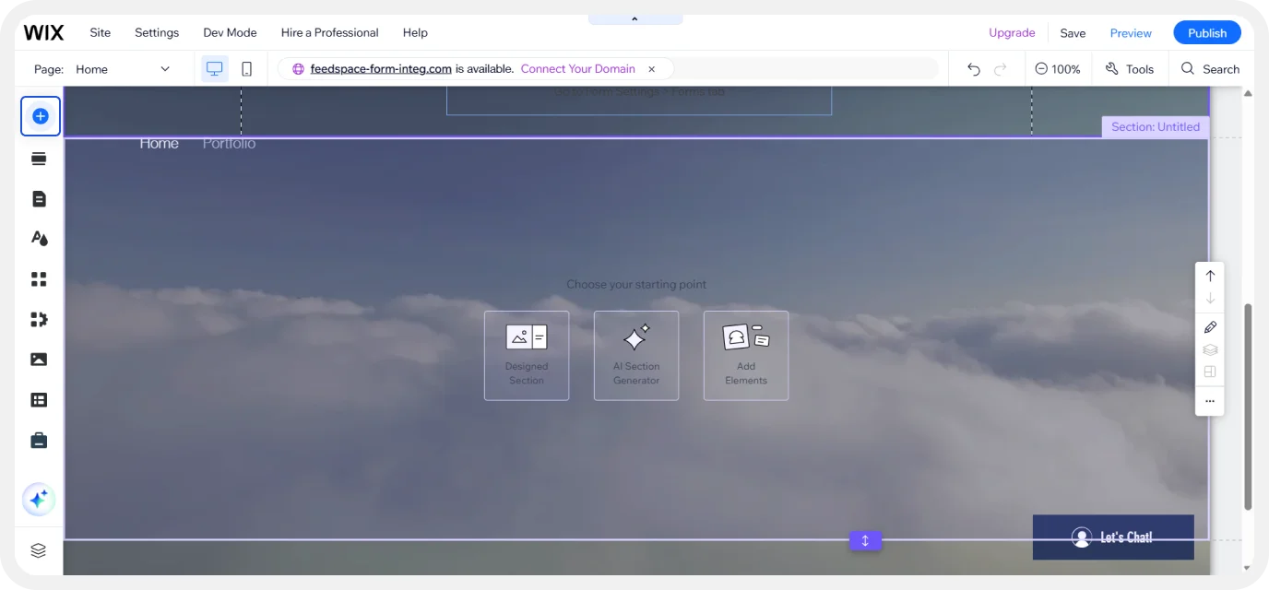
Task: Open the zoom level control showing 100%
Action: click(1058, 68)
